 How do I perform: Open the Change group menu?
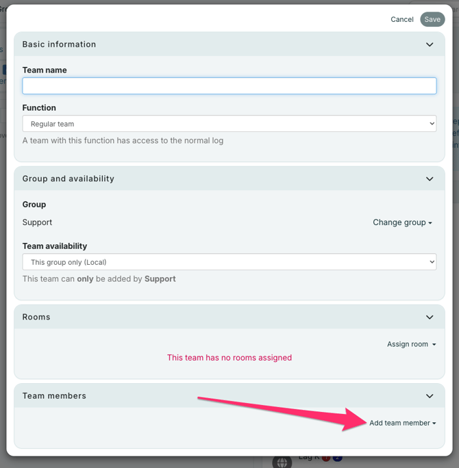coord(402,222)
